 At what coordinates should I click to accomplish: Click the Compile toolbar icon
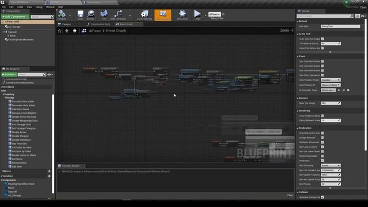coord(62,14)
